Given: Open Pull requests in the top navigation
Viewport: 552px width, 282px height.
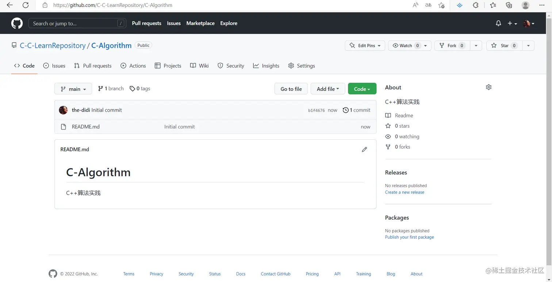Looking at the screenshot, I should [x=147, y=23].
